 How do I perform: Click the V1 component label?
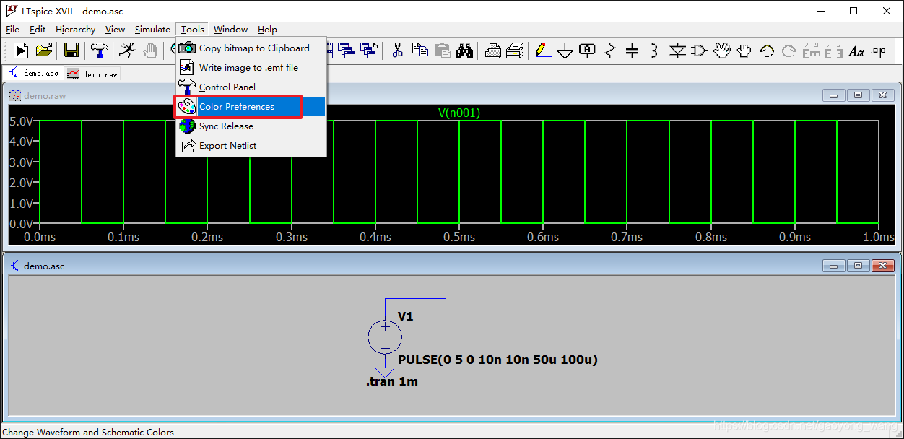[406, 316]
